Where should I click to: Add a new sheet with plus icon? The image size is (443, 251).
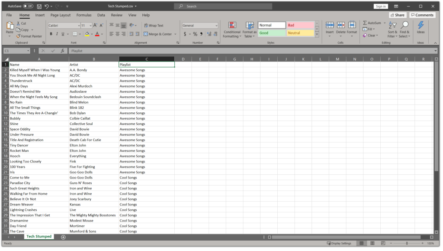pyautogui.click(x=63, y=237)
